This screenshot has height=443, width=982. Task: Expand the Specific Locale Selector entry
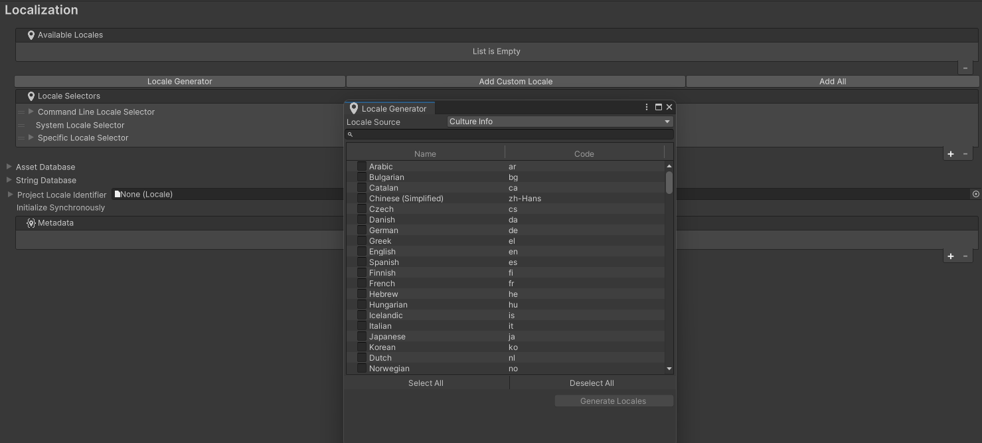tap(29, 137)
